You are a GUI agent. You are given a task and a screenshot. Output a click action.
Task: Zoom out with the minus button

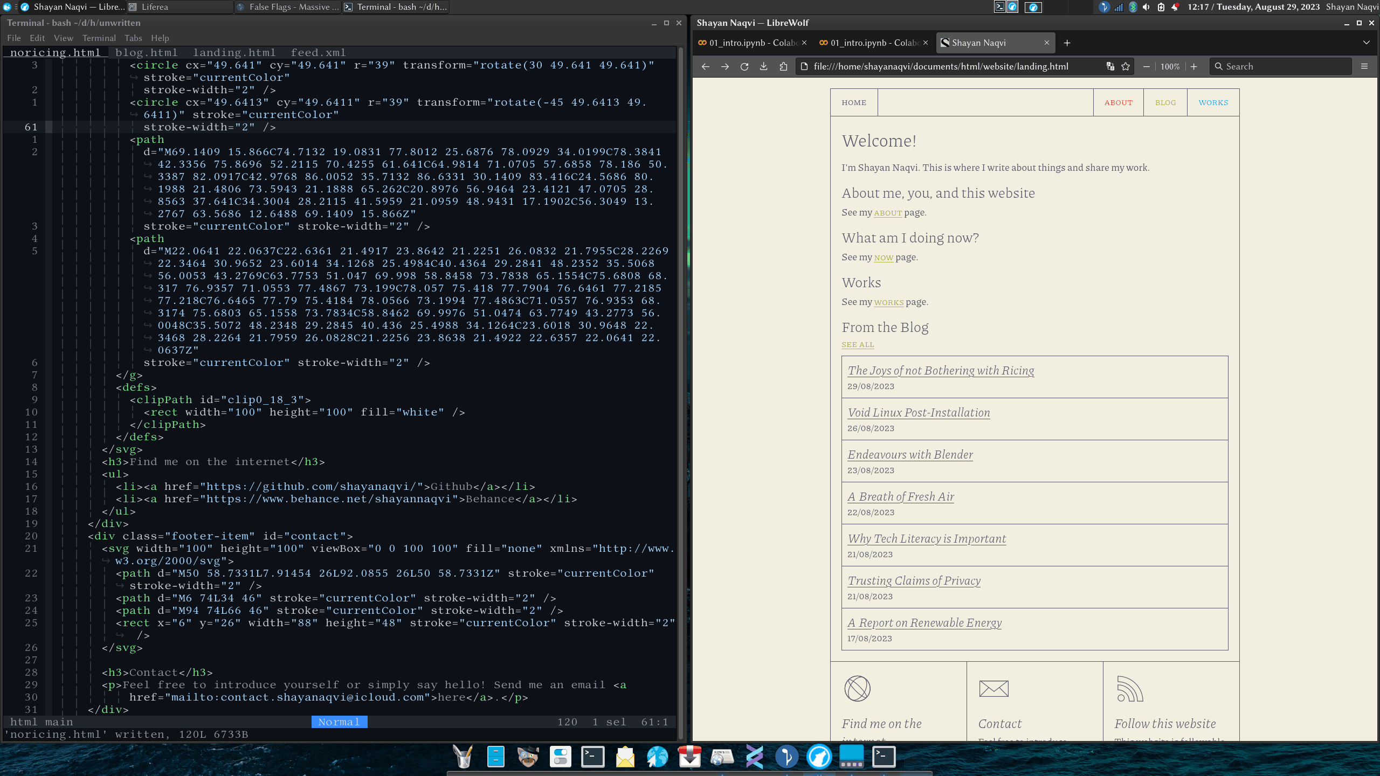[x=1146, y=66]
